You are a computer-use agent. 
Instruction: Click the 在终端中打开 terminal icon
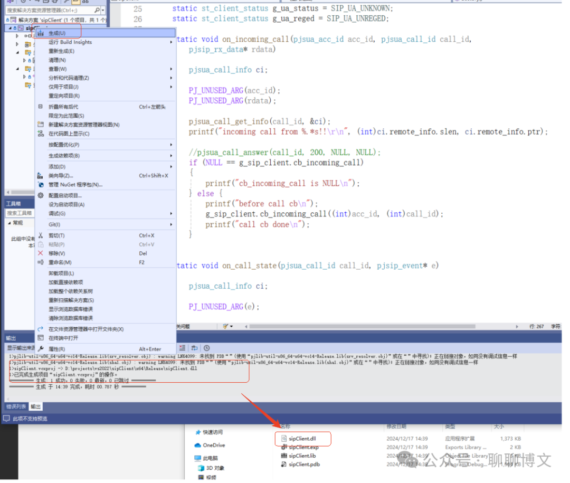41,338
